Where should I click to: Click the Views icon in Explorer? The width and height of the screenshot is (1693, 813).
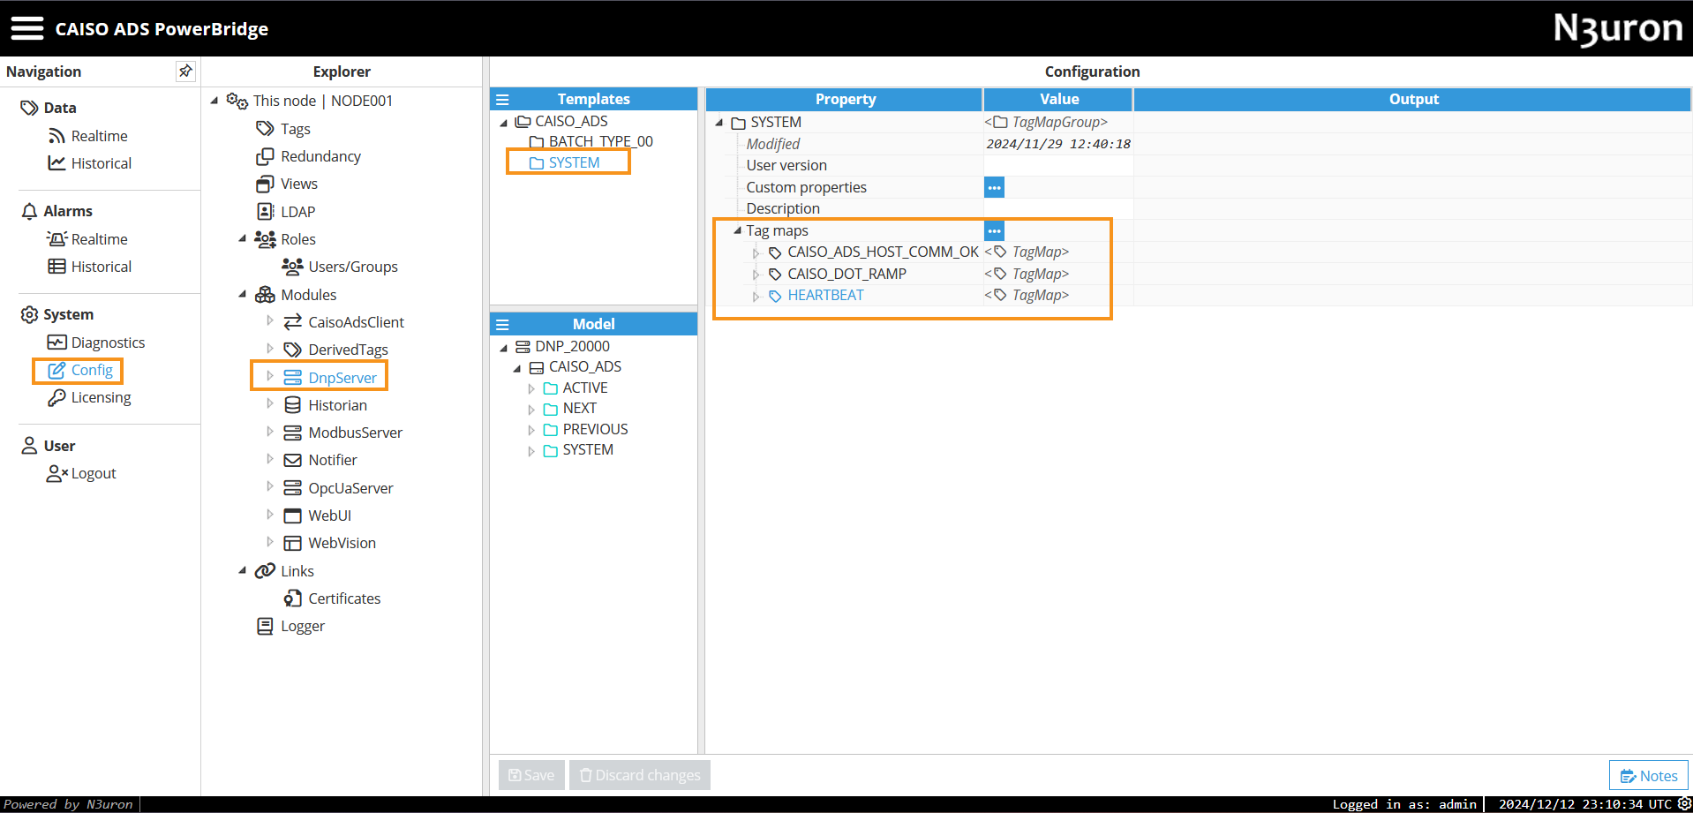[265, 184]
